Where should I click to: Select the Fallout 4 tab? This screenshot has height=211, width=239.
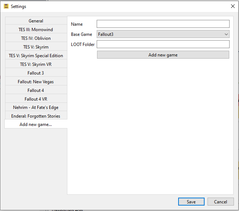(36, 90)
